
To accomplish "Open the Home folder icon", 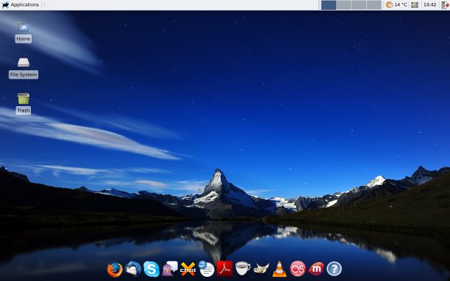I will pyautogui.click(x=23, y=27).
